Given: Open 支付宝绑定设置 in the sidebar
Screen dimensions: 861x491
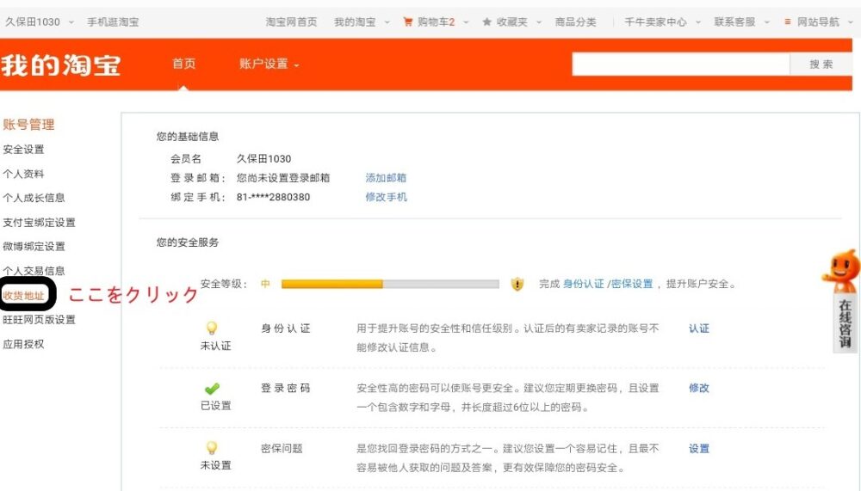Looking at the screenshot, I should coord(39,223).
